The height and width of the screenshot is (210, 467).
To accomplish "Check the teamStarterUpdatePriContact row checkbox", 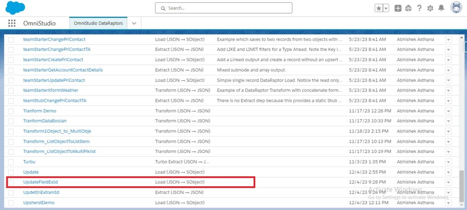I will pos(11,80).
